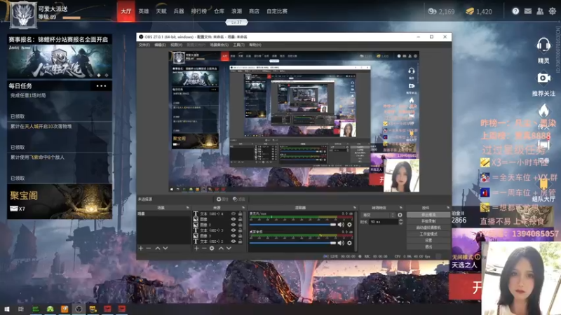561x315 pixels.
Task: Open the mail envelope icon in game header
Action: (x=528, y=11)
